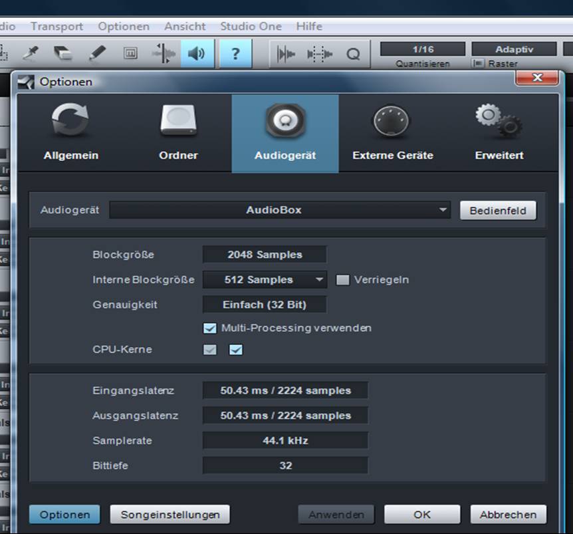
Task: Expand the AudioBox Audiogerät dropdown
Action: pos(280,210)
